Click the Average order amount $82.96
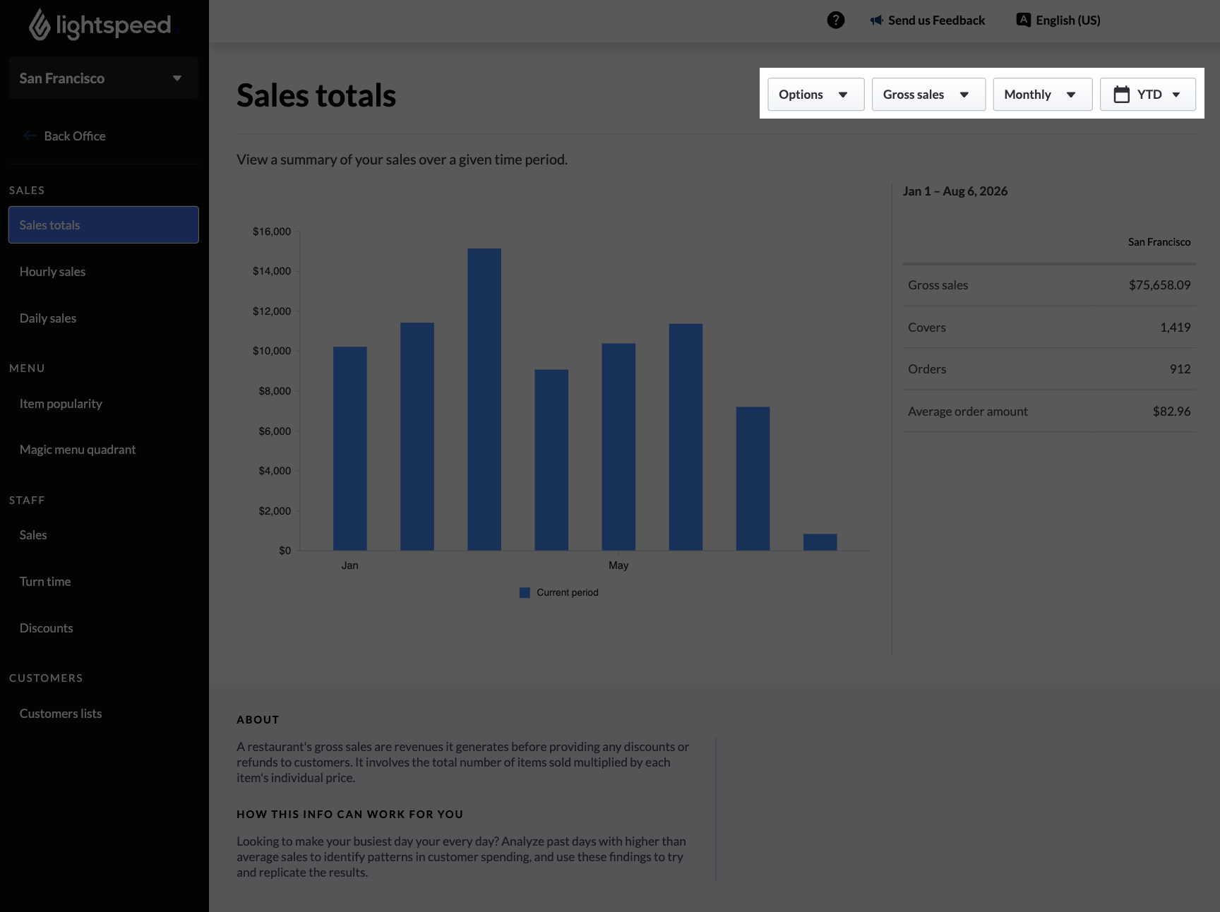 1171,412
